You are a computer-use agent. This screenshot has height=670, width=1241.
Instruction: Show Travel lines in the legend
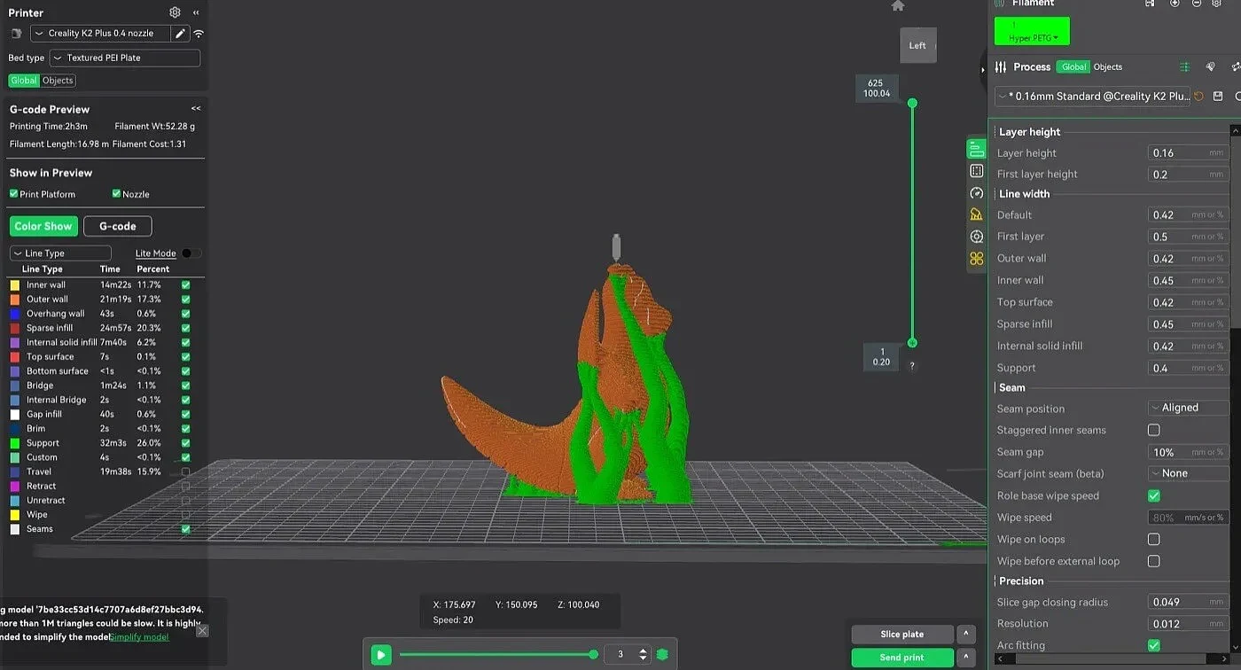[185, 471]
